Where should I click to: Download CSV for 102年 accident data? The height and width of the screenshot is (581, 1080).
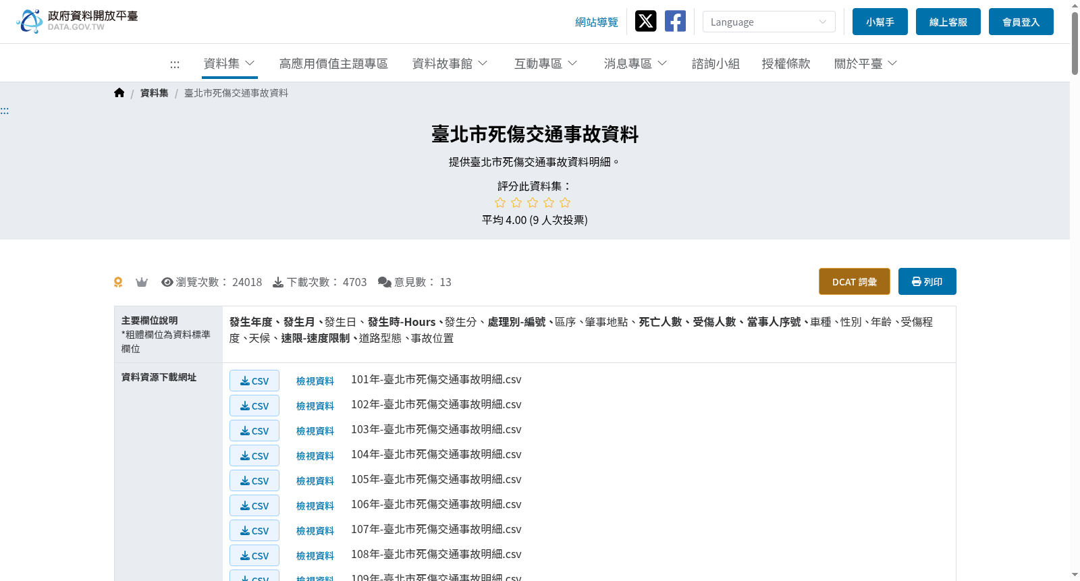coord(254,406)
